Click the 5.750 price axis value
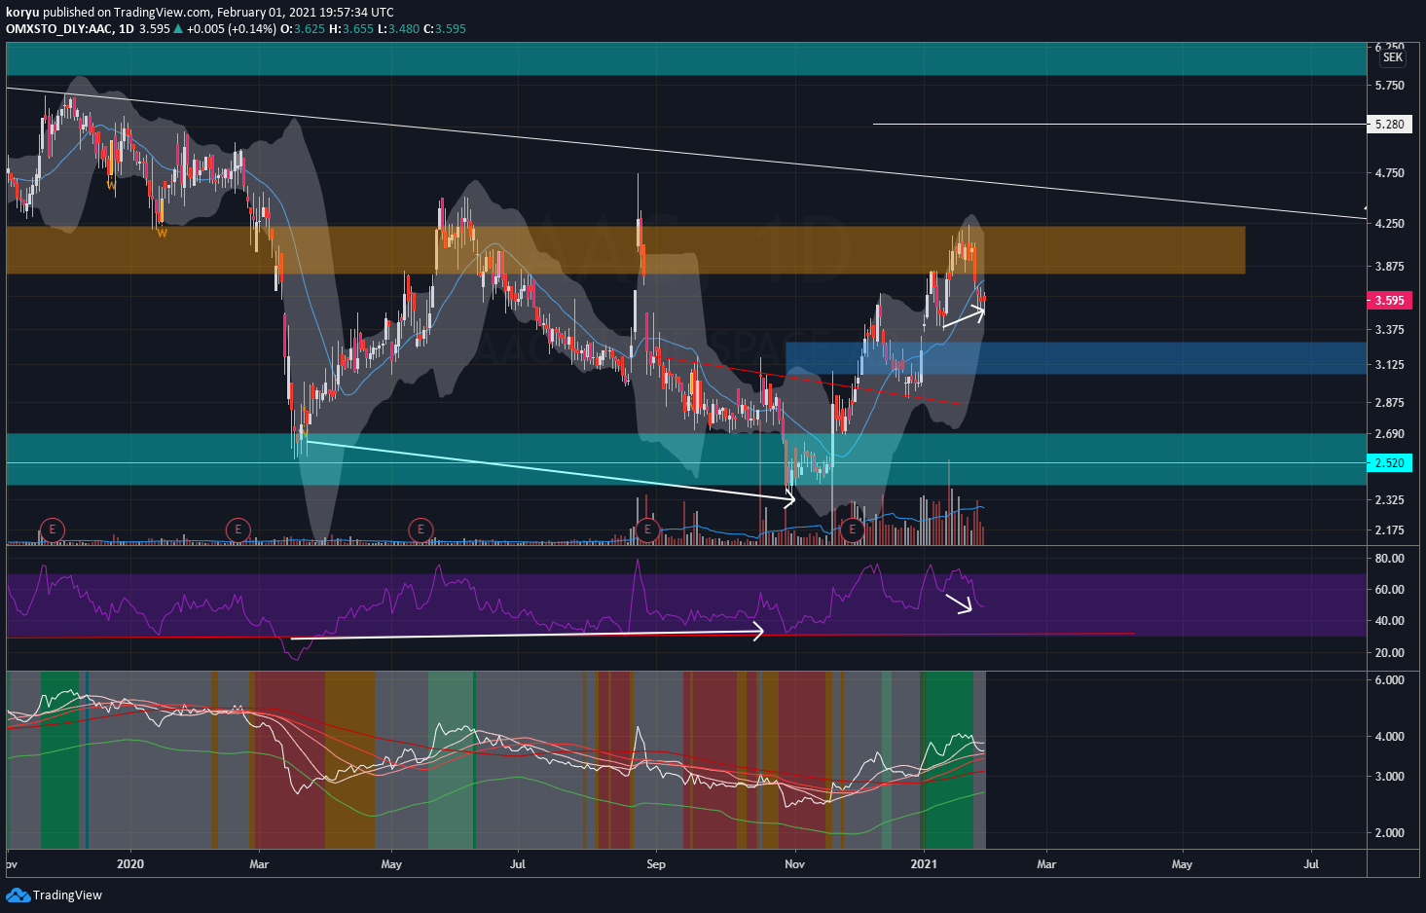 coord(1389,86)
